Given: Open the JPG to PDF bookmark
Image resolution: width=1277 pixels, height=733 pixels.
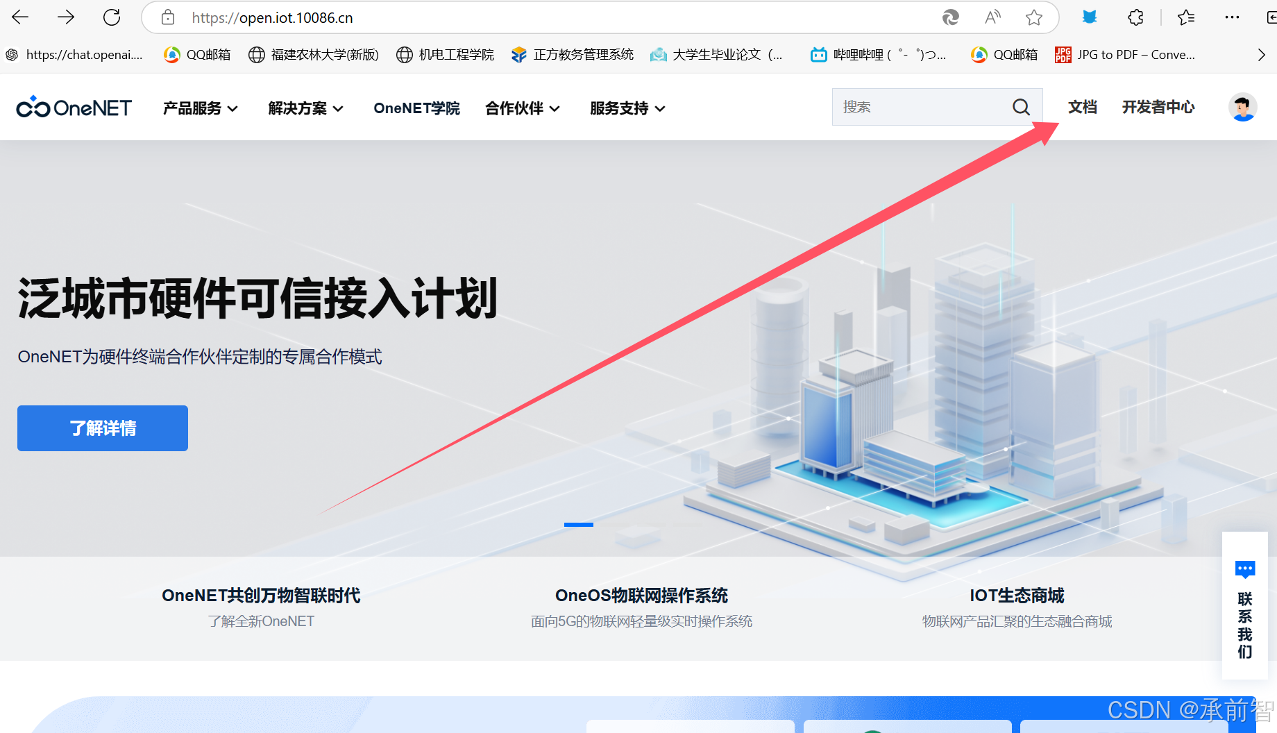Looking at the screenshot, I should [x=1124, y=55].
